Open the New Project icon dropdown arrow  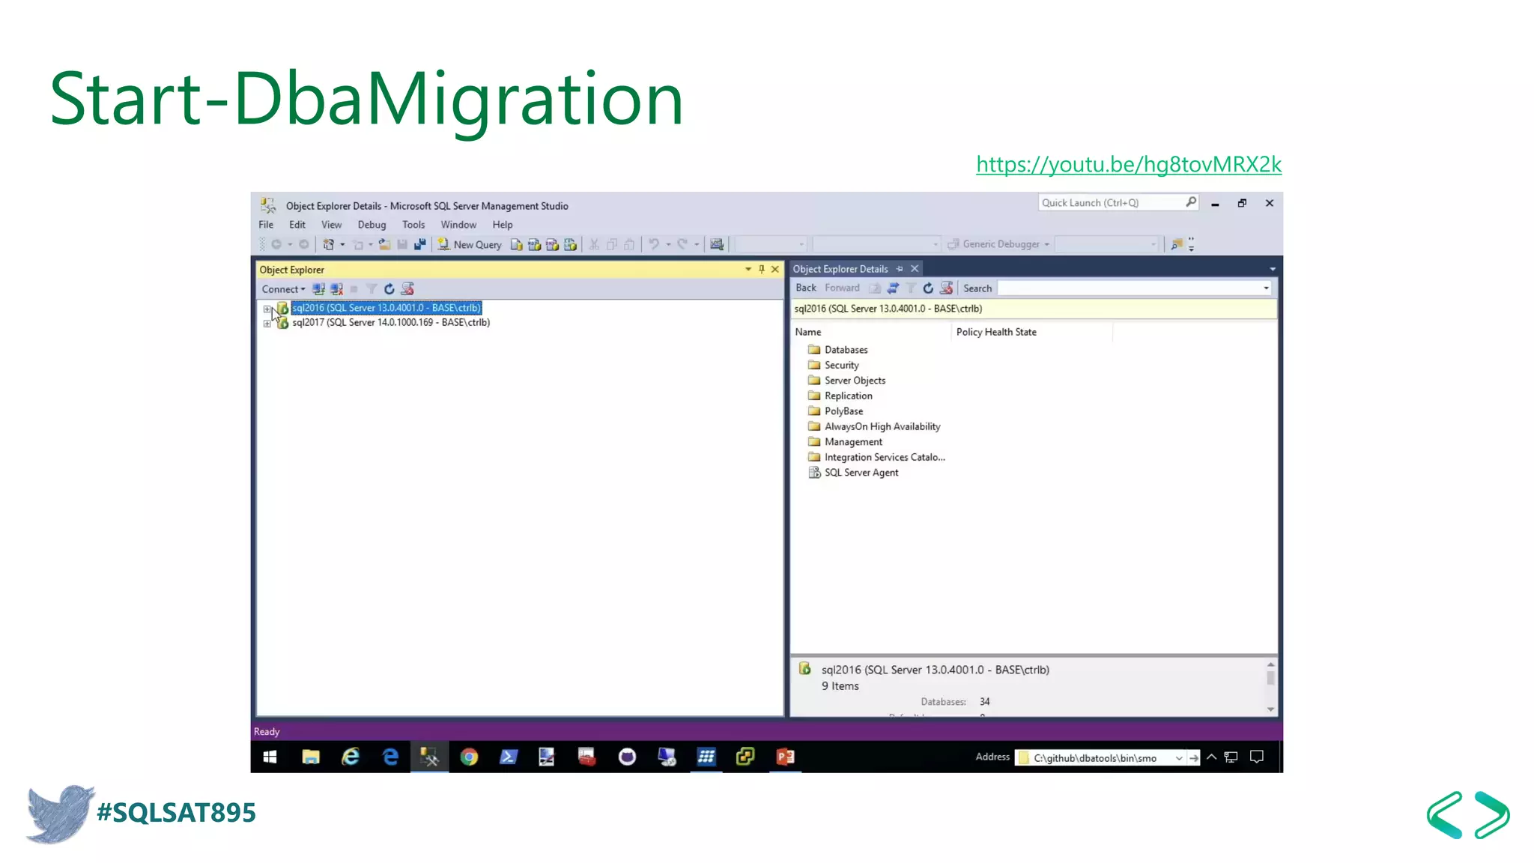tap(342, 244)
